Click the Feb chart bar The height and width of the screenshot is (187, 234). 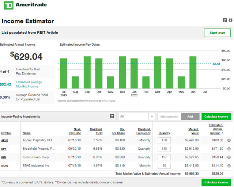pos(146,83)
